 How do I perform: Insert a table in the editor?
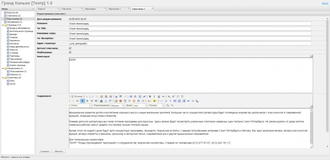pyautogui.click(x=125, y=101)
